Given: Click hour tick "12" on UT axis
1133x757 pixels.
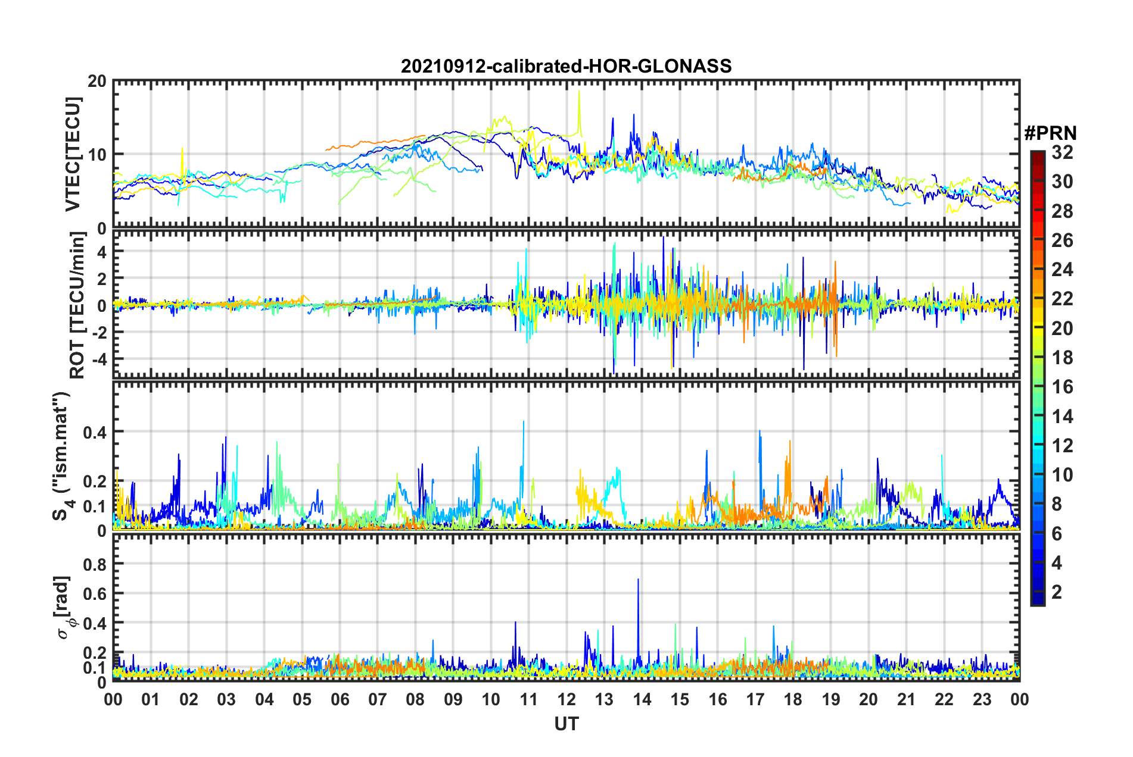Looking at the screenshot, I should (566, 699).
